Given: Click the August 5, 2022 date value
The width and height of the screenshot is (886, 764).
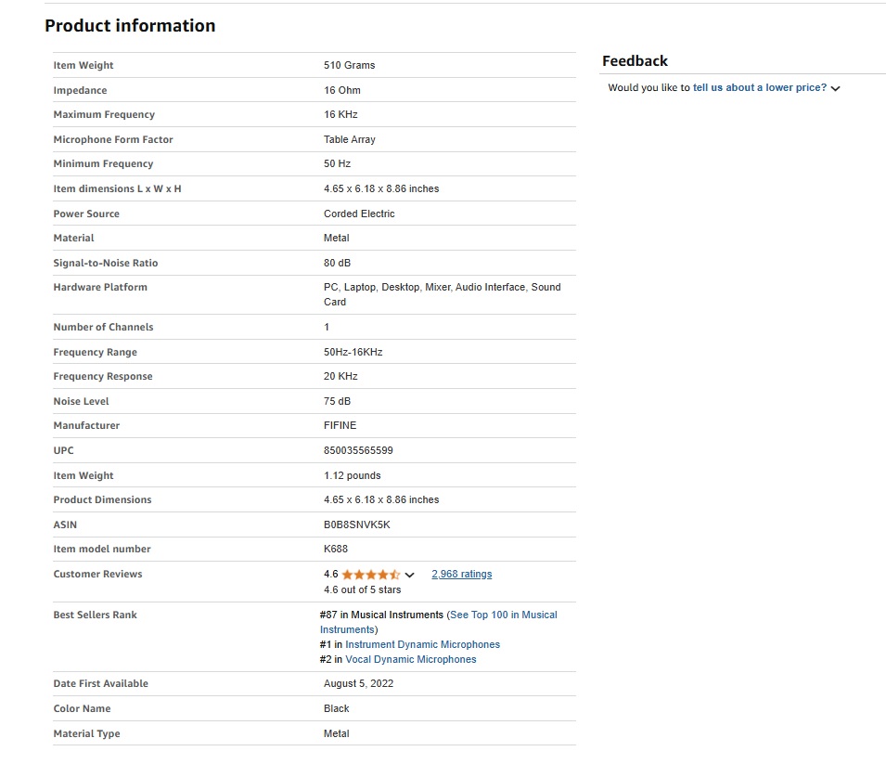Looking at the screenshot, I should (358, 683).
